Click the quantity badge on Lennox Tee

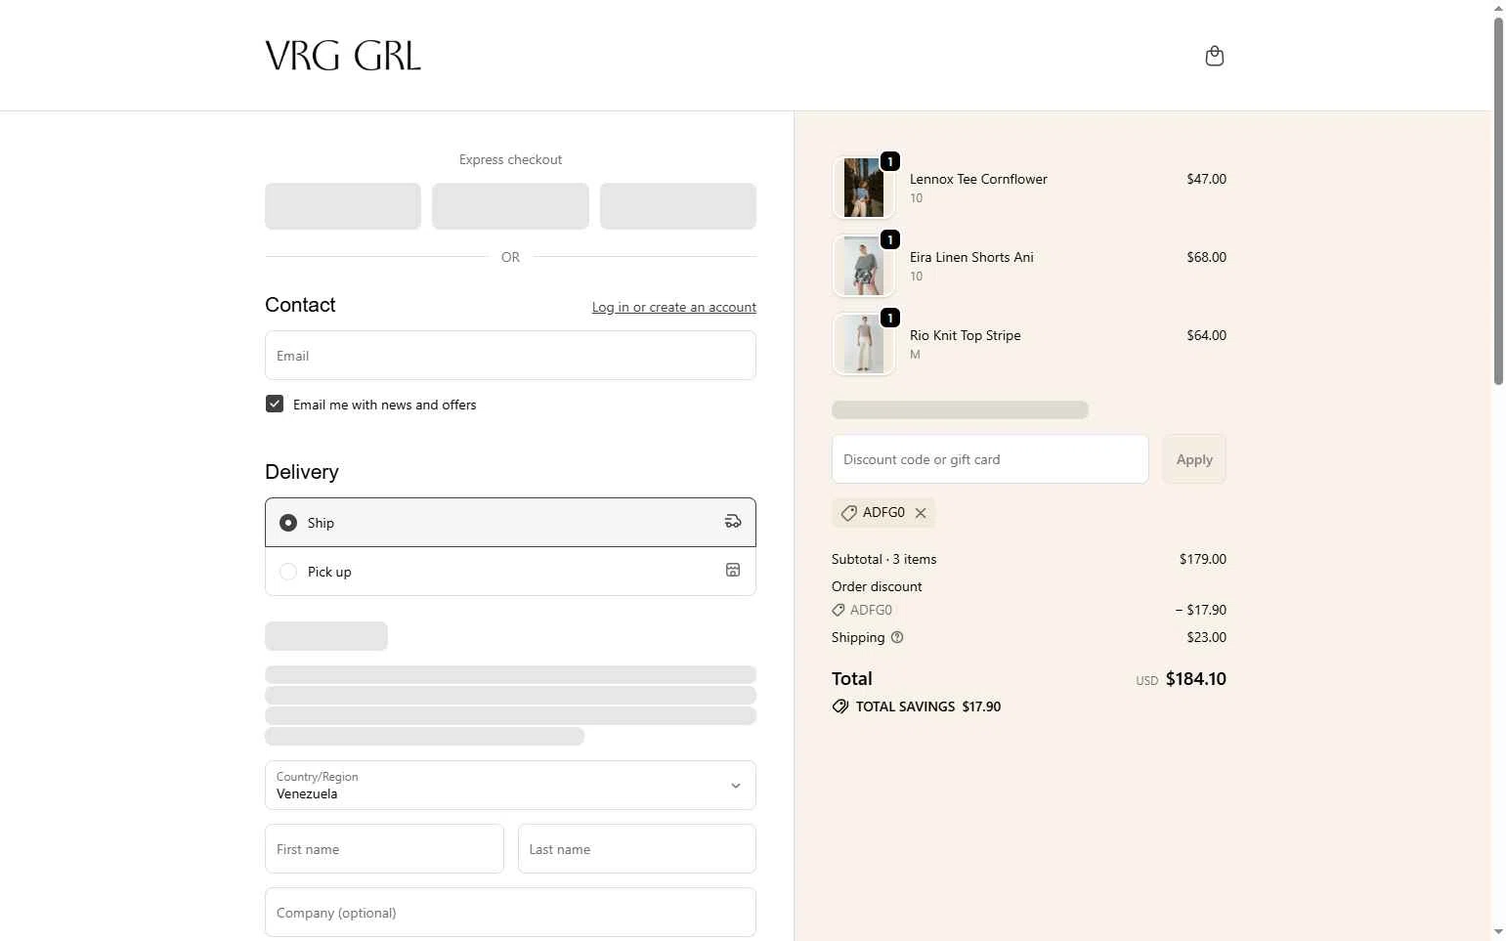coord(890,161)
